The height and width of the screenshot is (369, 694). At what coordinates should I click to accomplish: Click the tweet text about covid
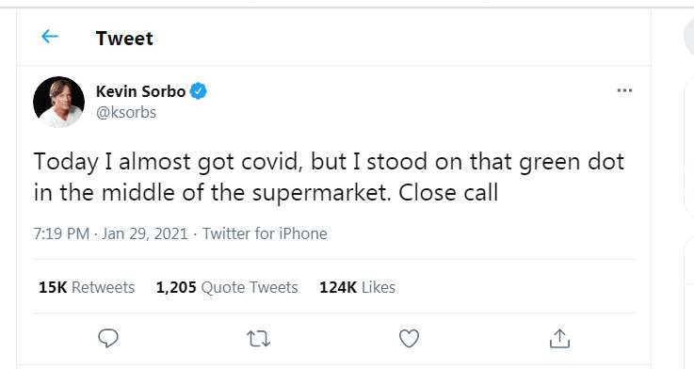(x=329, y=177)
